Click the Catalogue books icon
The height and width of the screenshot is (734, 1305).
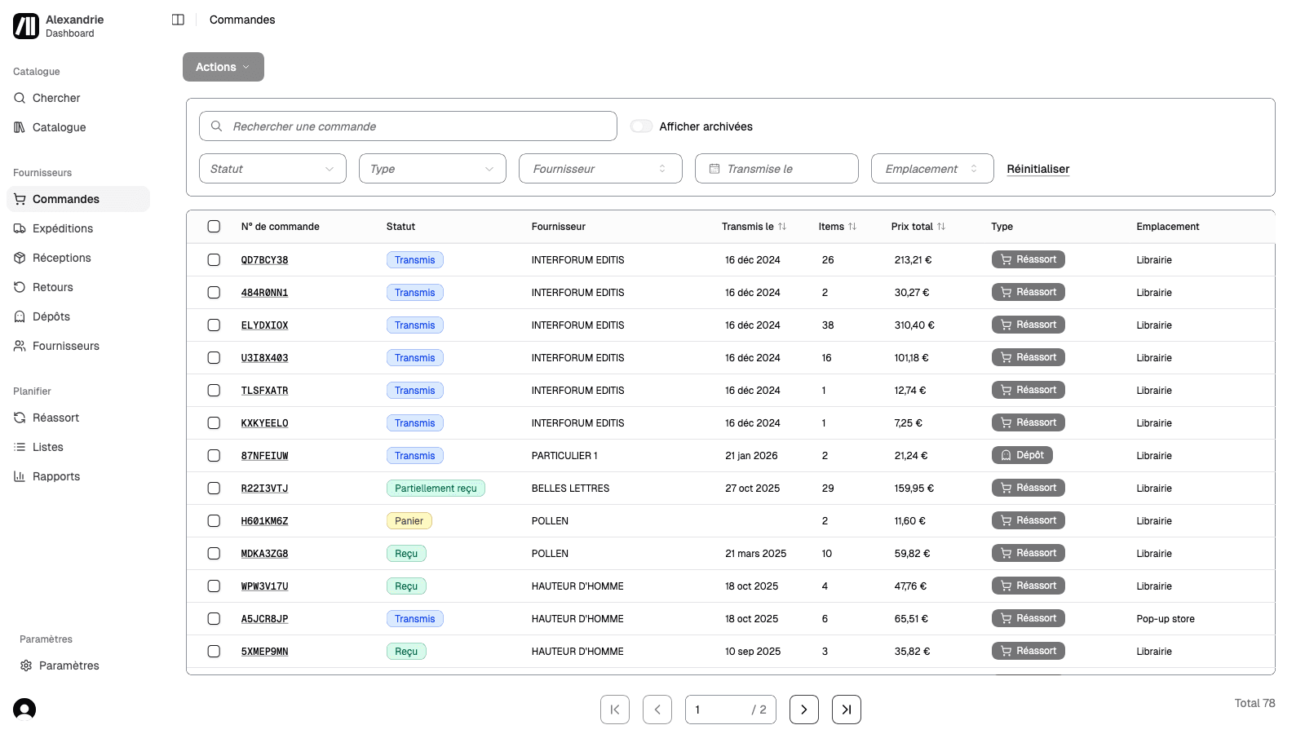[x=20, y=127]
